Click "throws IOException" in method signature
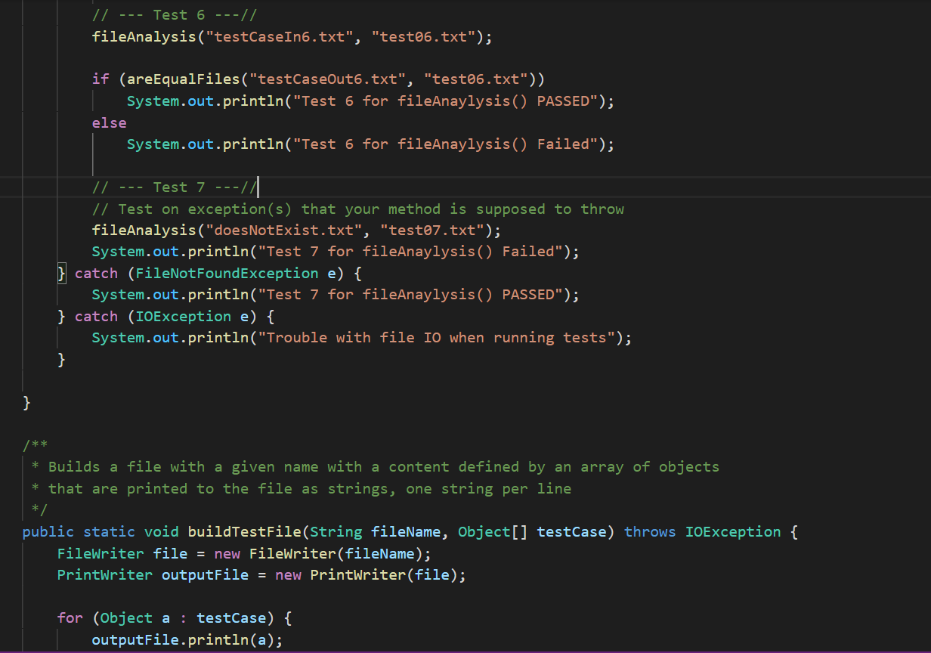931x653 pixels. tap(703, 532)
